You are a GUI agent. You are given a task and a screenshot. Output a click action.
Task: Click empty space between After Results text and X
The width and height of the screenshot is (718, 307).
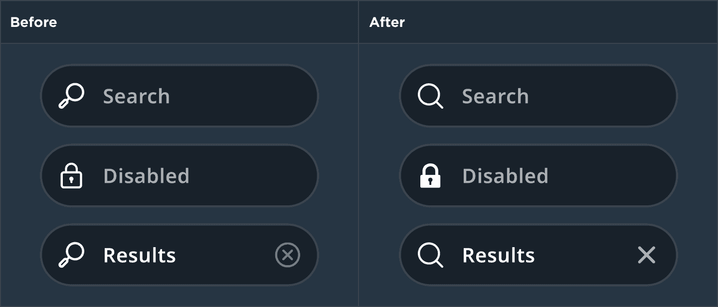tap(586, 255)
